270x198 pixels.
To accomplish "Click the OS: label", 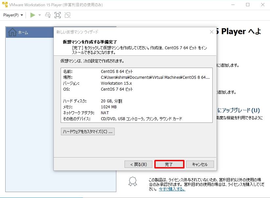I will pyautogui.click(x=67, y=89).
